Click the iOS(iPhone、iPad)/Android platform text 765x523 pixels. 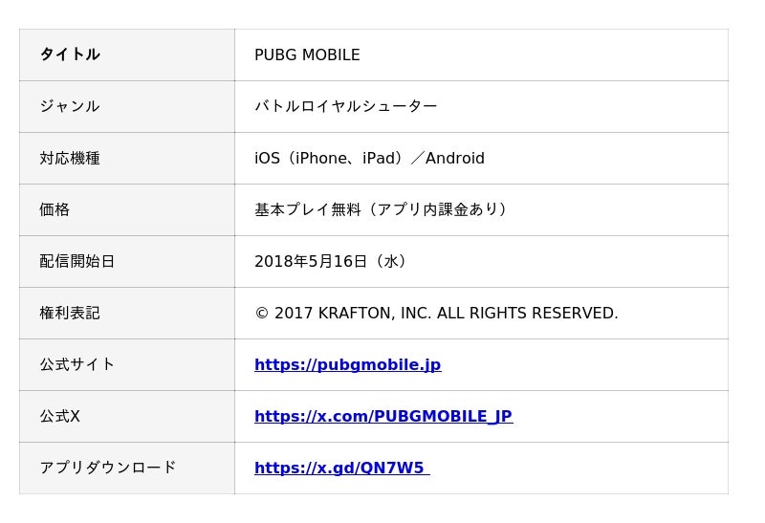click(x=369, y=158)
